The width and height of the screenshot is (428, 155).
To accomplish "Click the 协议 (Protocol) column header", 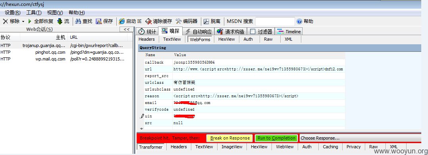I will [10, 37].
